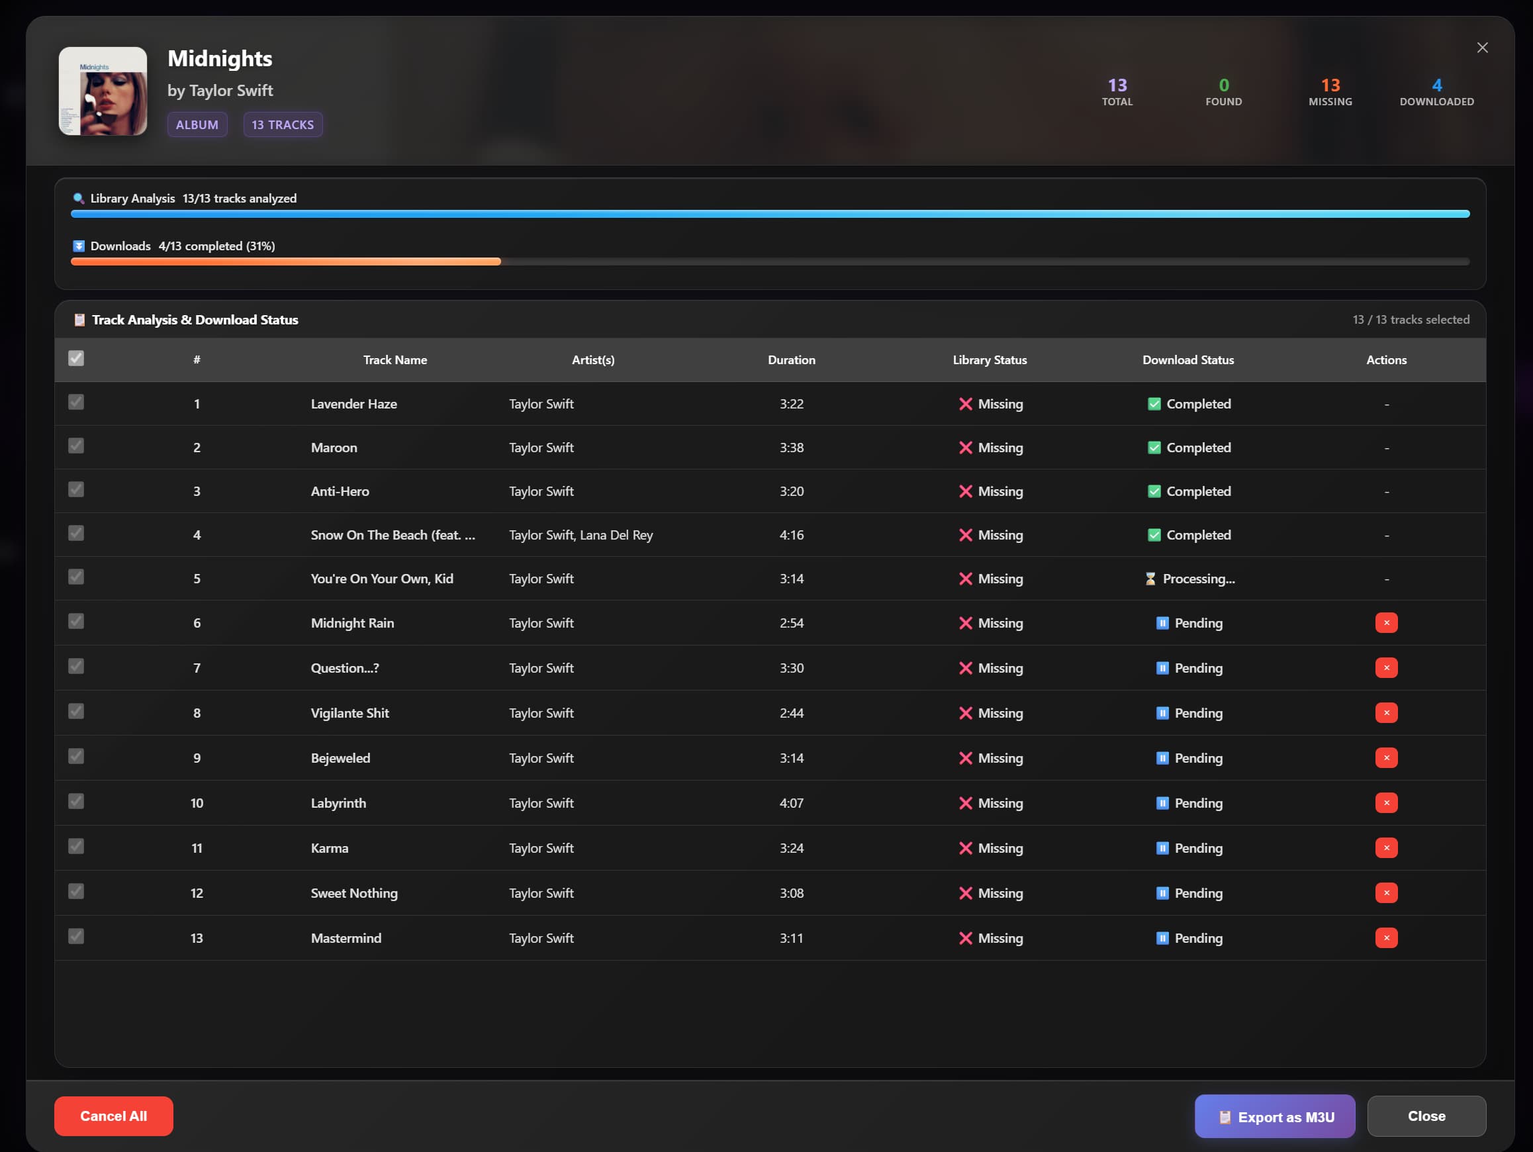
Task: Export playlist as M3U
Action: tap(1274, 1117)
